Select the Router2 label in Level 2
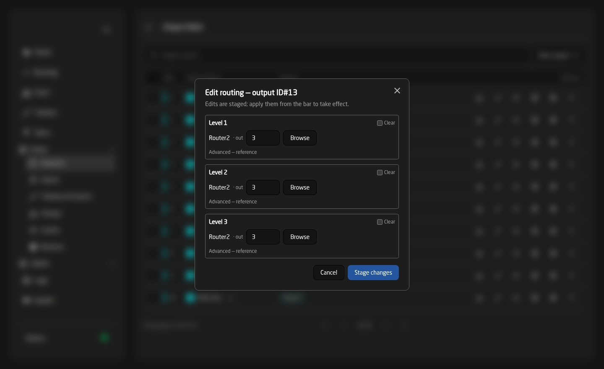The image size is (604, 369). pos(219,187)
